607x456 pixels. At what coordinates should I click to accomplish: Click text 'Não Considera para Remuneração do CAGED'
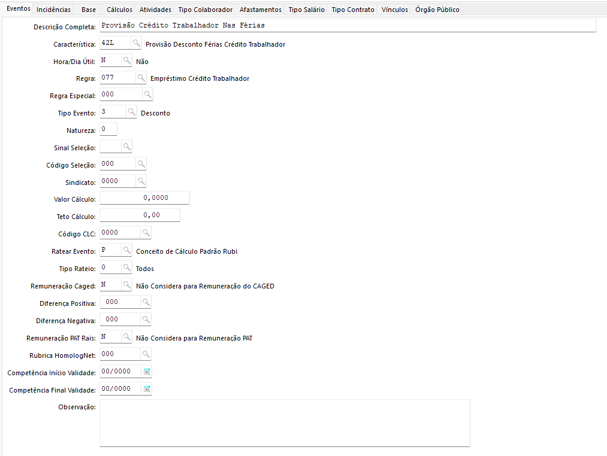click(x=205, y=286)
